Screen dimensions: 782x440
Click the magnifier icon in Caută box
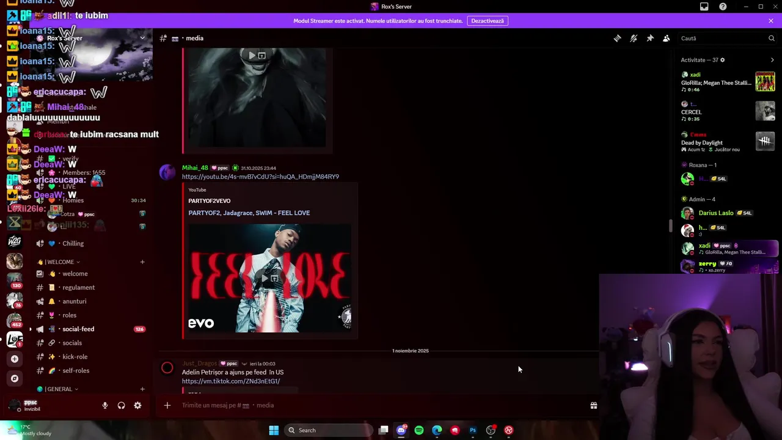772,38
